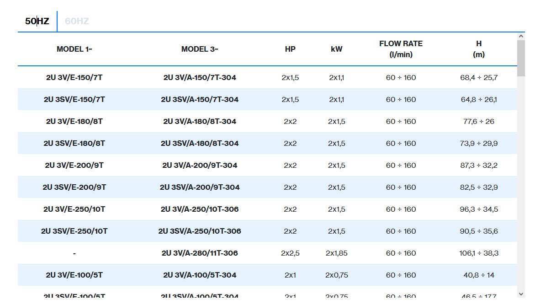The height and width of the screenshot is (305, 535).
Task: Click the 2x1,85 kW value
Action: coord(336,253)
